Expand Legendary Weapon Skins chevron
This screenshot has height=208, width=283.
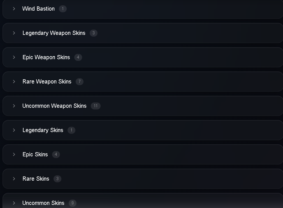[14, 33]
